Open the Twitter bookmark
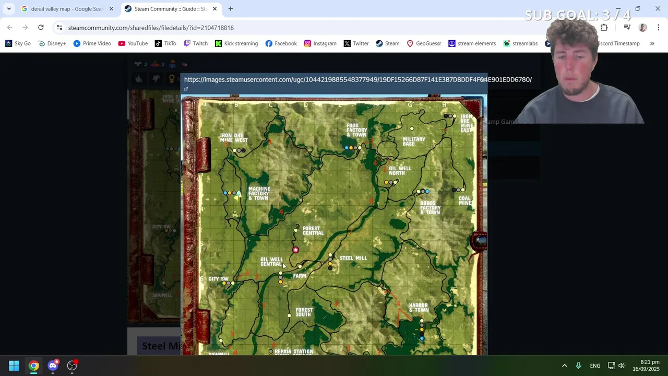Viewport: 668px width, 376px height. [356, 43]
